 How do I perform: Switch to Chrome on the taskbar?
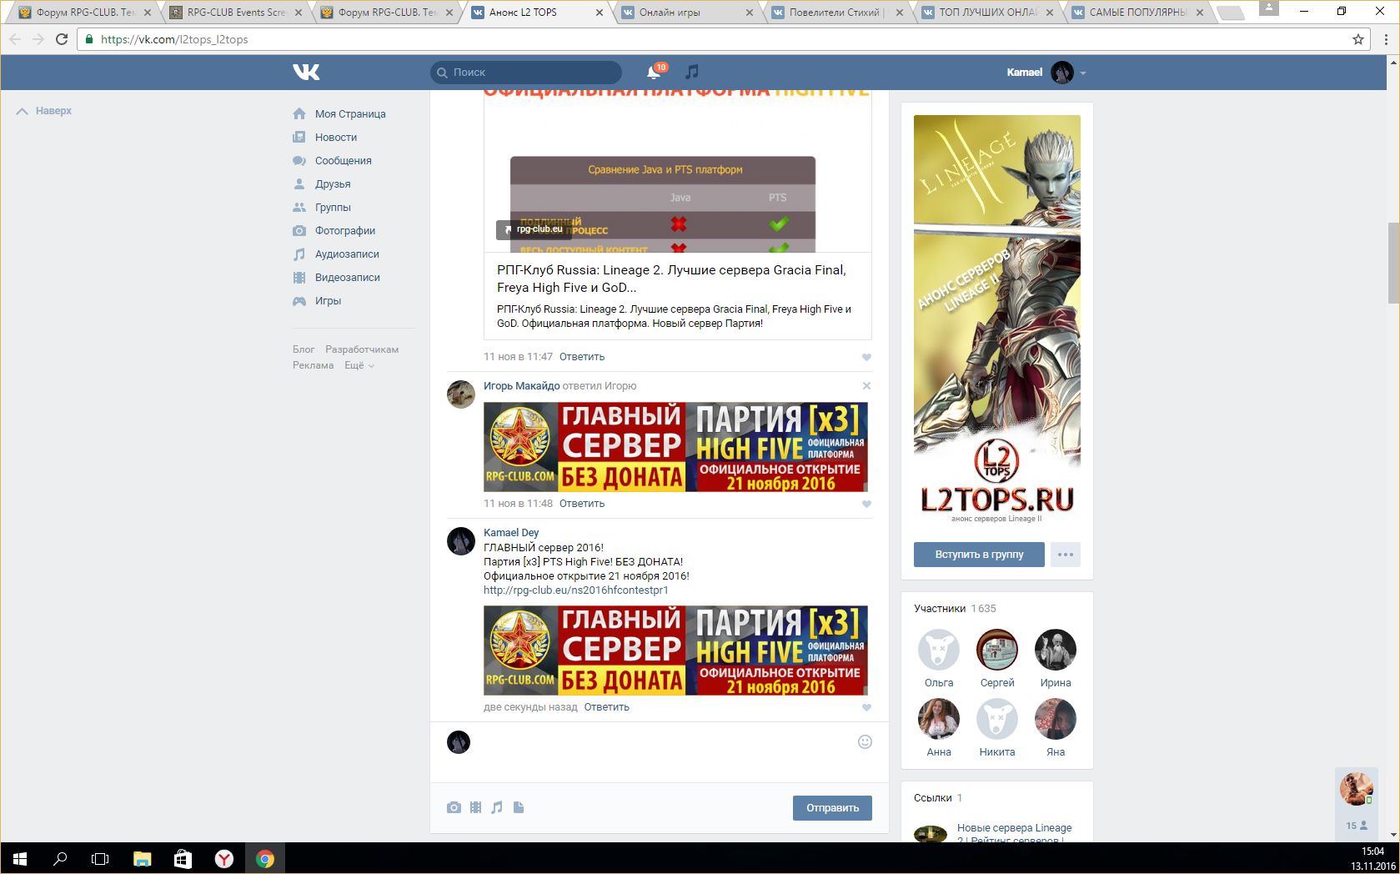point(264,858)
